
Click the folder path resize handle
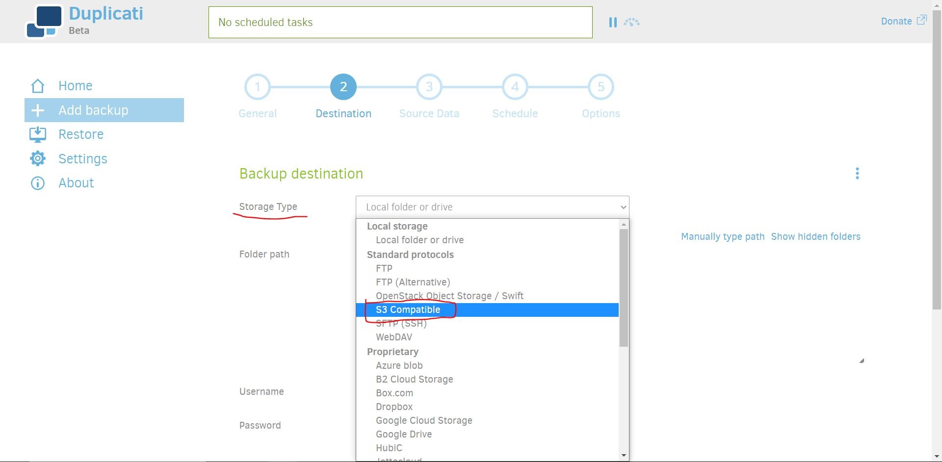[862, 361]
